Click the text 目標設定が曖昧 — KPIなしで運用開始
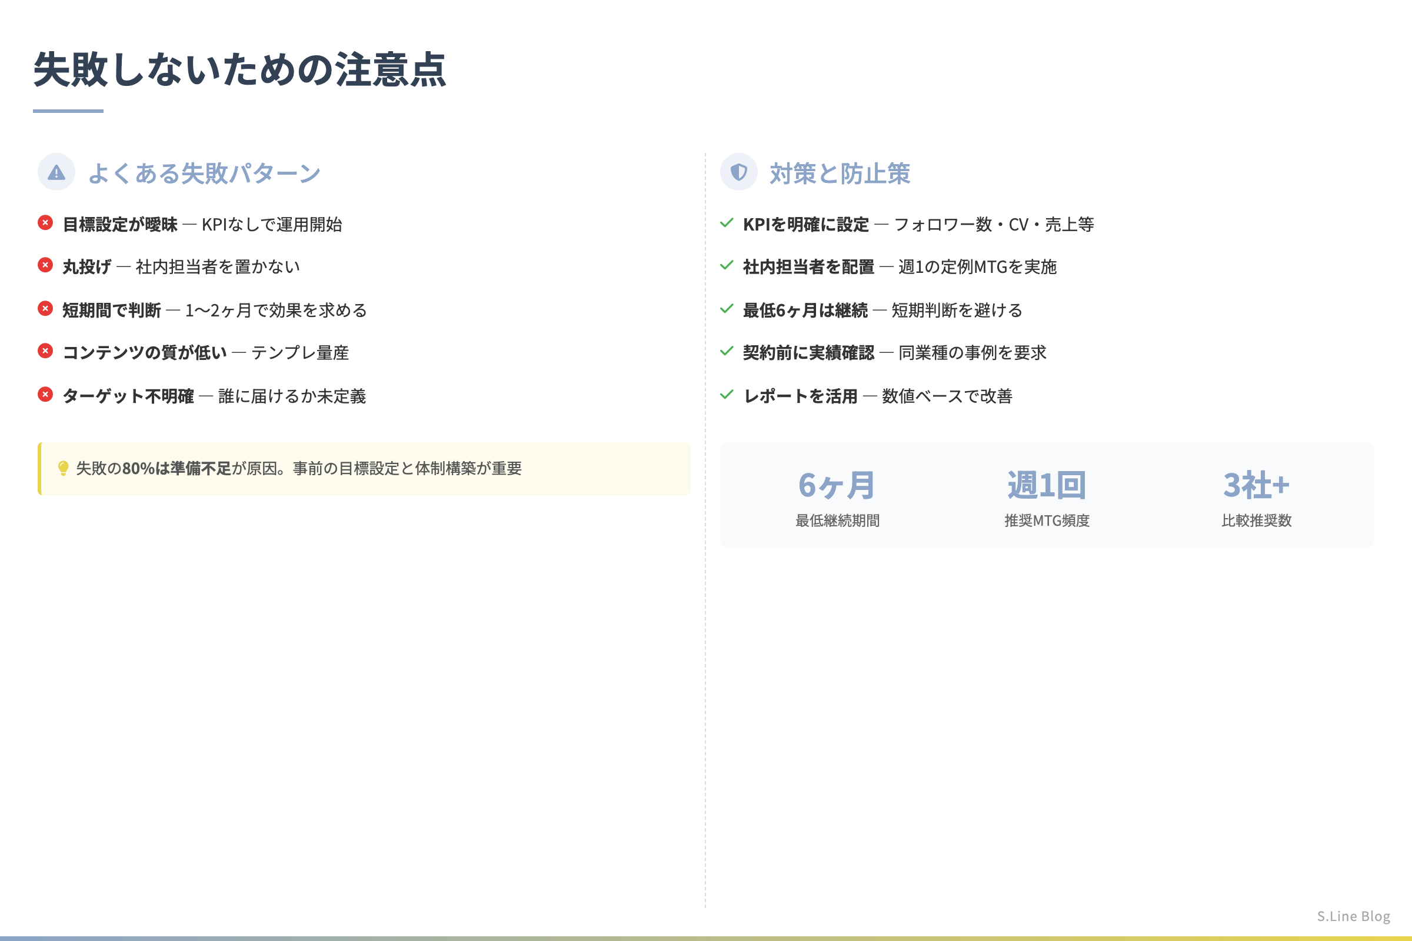1412x941 pixels. pos(202,225)
